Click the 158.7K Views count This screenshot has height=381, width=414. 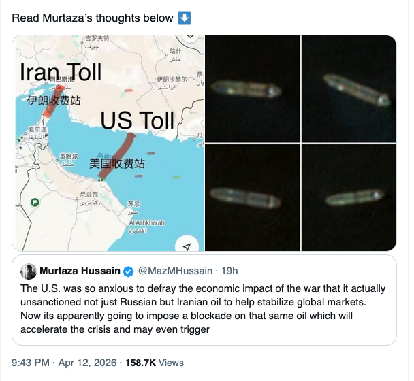point(155,363)
